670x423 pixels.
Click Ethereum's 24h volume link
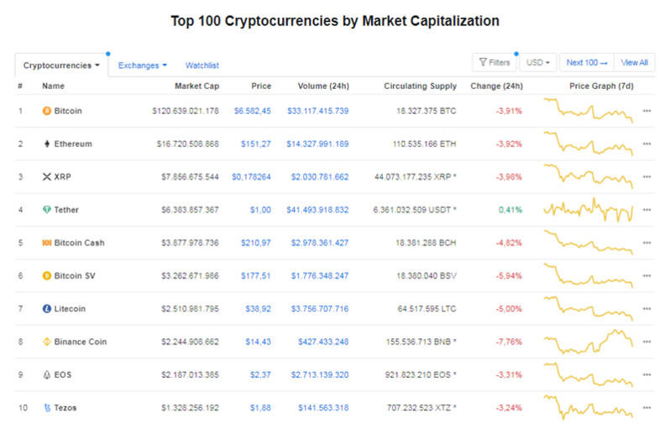tap(317, 144)
